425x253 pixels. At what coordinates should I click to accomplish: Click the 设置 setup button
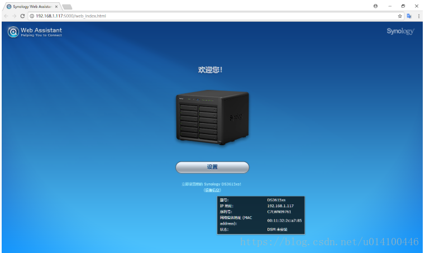(x=212, y=168)
